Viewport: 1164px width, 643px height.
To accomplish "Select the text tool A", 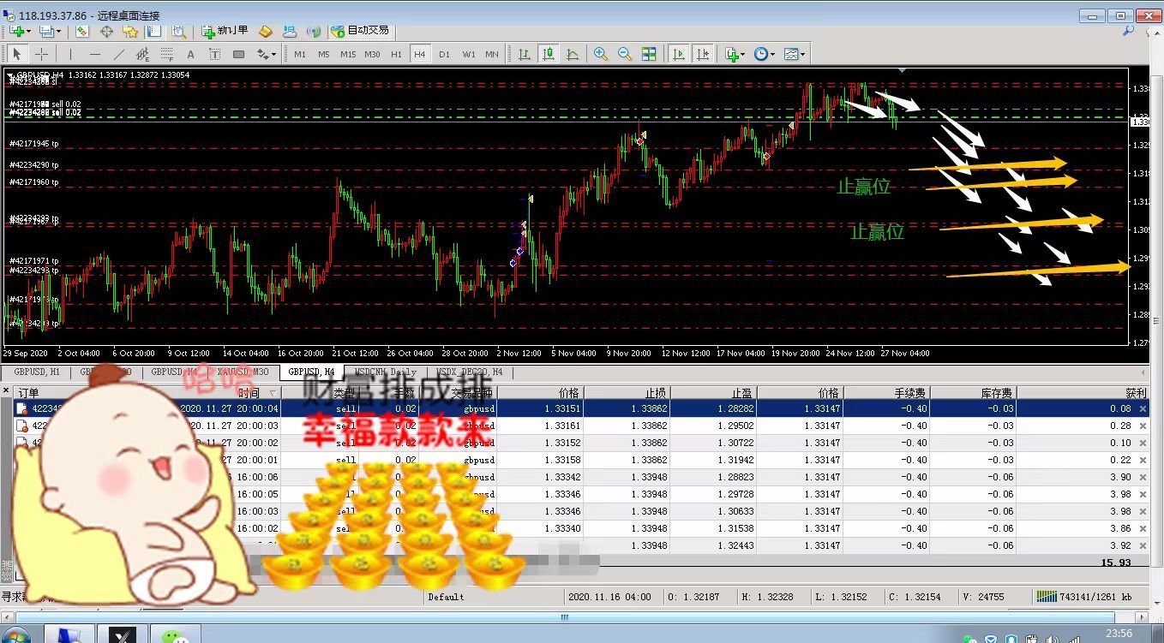I will click(190, 54).
